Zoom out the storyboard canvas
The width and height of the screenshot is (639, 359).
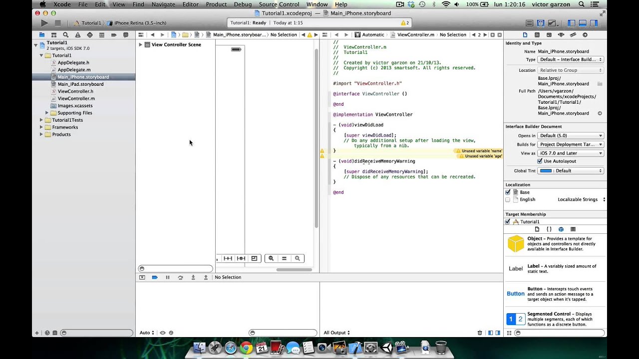(x=271, y=258)
